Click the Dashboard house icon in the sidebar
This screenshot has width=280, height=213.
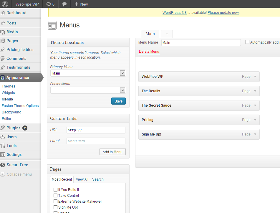3,13
